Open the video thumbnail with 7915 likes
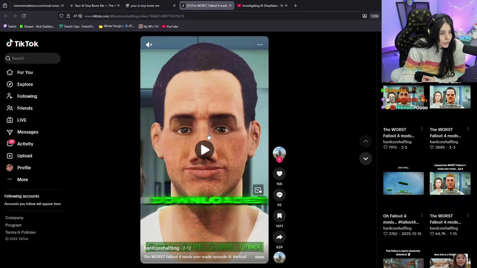The height and width of the screenshot is (268, 477). [x=403, y=98]
